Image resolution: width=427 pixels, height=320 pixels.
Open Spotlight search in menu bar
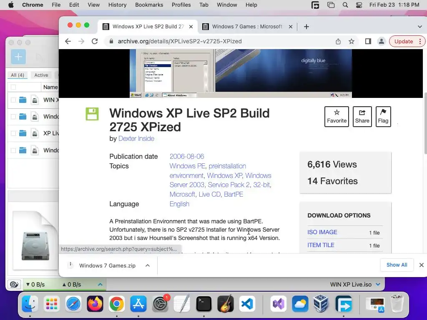345,5
